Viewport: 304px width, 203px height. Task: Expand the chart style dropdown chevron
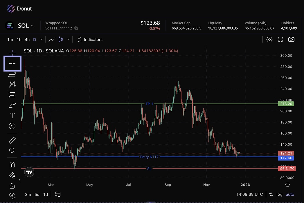68,39
